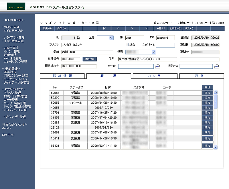Click the 全表示 (J) toolbar button

(x=175, y=28)
